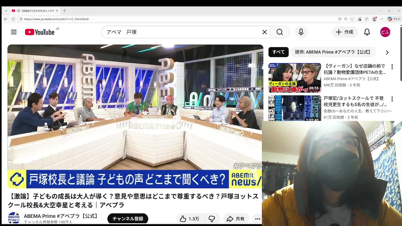This screenshot has width=402, height=226.
Task: Open the ヴィーガン なぜ店舗の前で抗議 video title
Action: point(355,69)
